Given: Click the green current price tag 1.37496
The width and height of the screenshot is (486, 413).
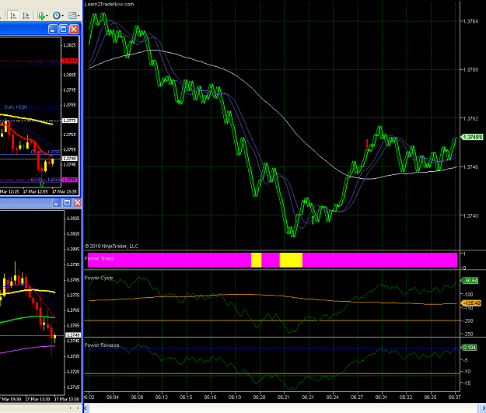Looking at the screenshot, I should pos(472,137).
